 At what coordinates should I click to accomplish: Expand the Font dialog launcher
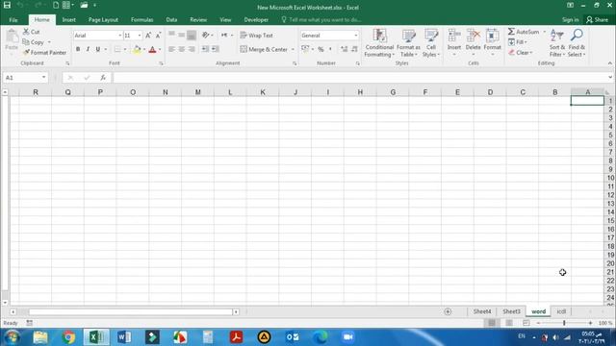click(x=161, y=63)
